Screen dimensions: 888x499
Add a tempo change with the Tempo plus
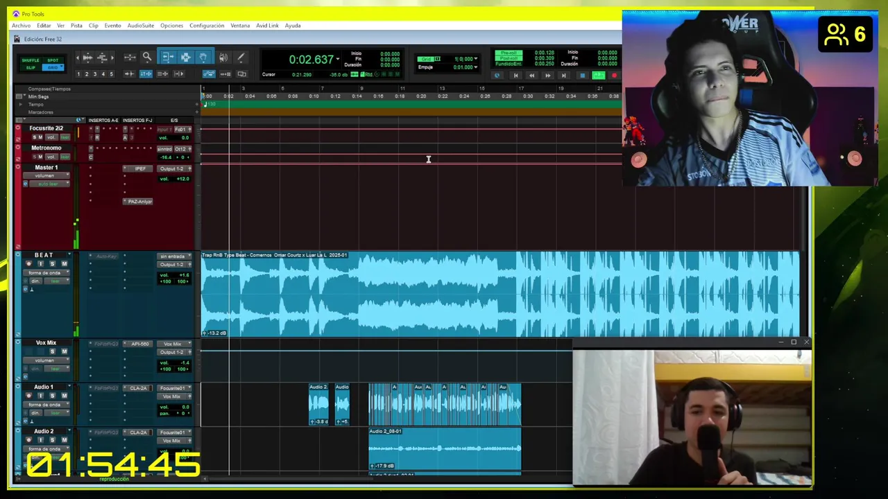click(196, 105)
